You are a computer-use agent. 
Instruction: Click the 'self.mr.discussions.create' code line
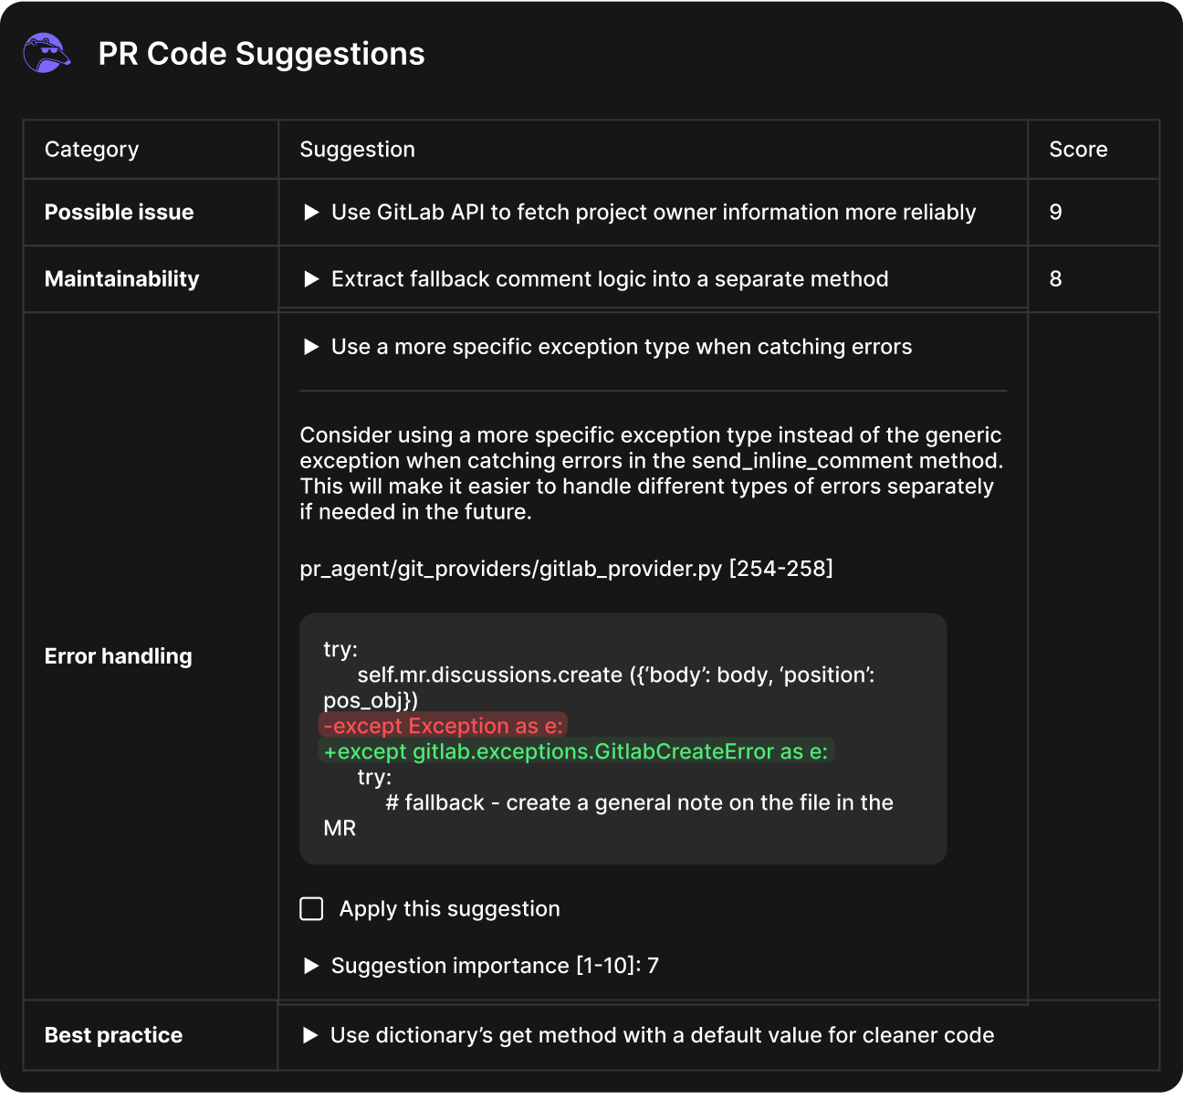(599, 687)
